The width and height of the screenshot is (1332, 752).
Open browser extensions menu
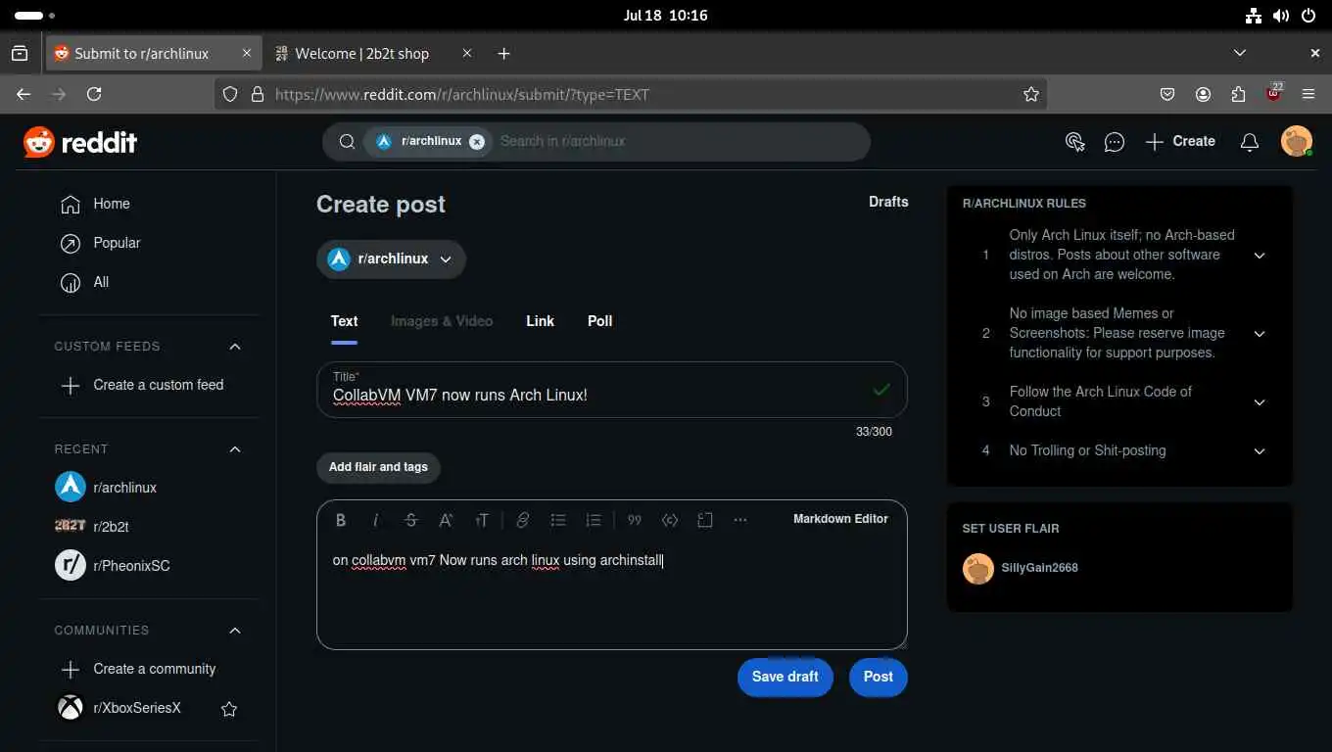(1238, 94)
